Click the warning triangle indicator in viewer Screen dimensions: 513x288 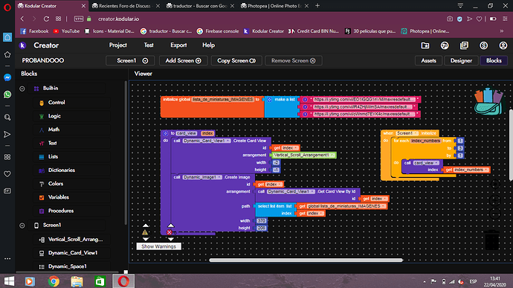pos(145,232)
